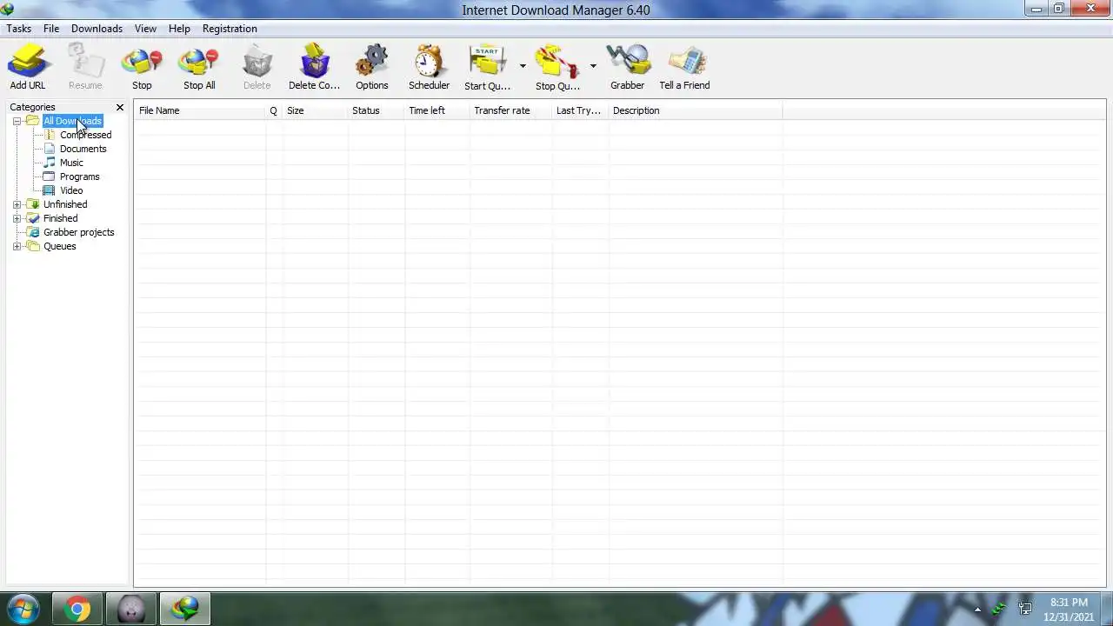The height and width of the screenshot is (626, 1113).
Task: Collapse the All Downloads tree node
Action: 17,121
